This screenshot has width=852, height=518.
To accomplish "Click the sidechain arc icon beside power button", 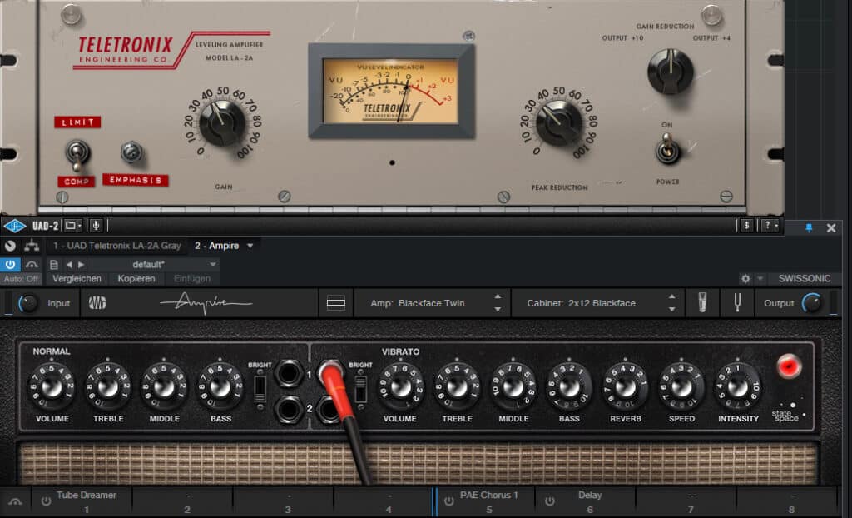I will (x=32, y=265).
